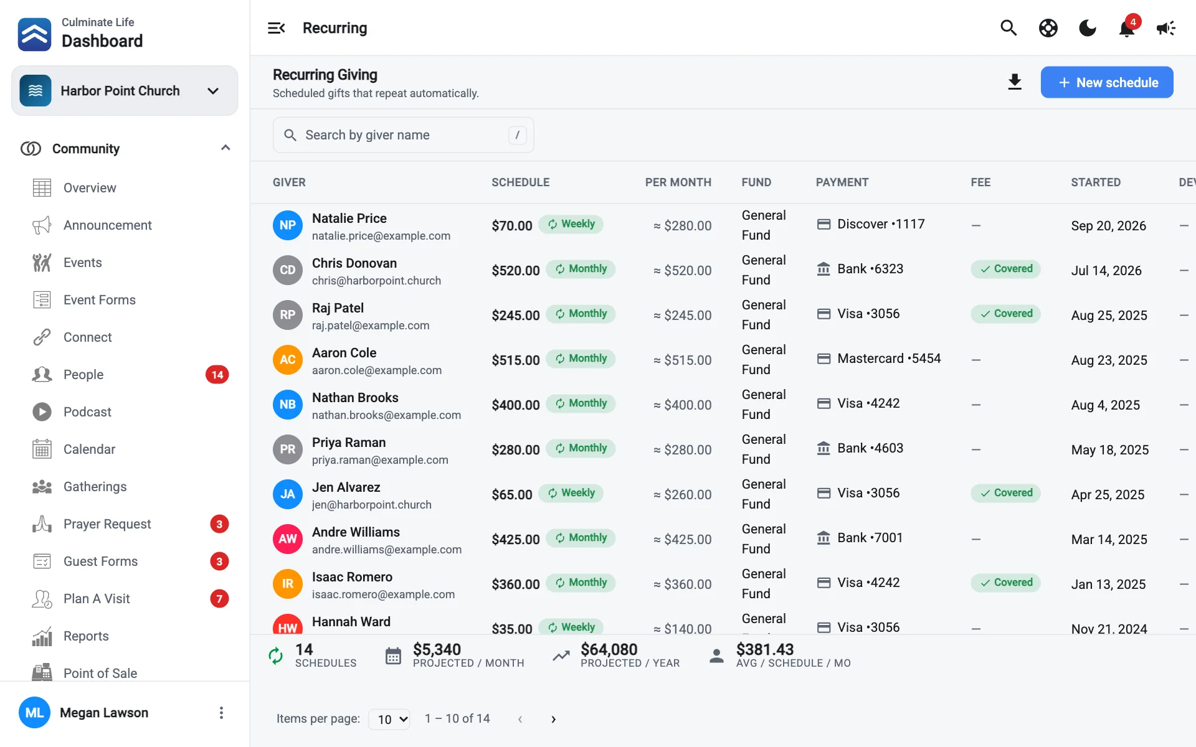Image resolution: width=1196 pixels, height=747 pixels.
Task: Click the SCHEDULE column header
Action: [520, 182]
